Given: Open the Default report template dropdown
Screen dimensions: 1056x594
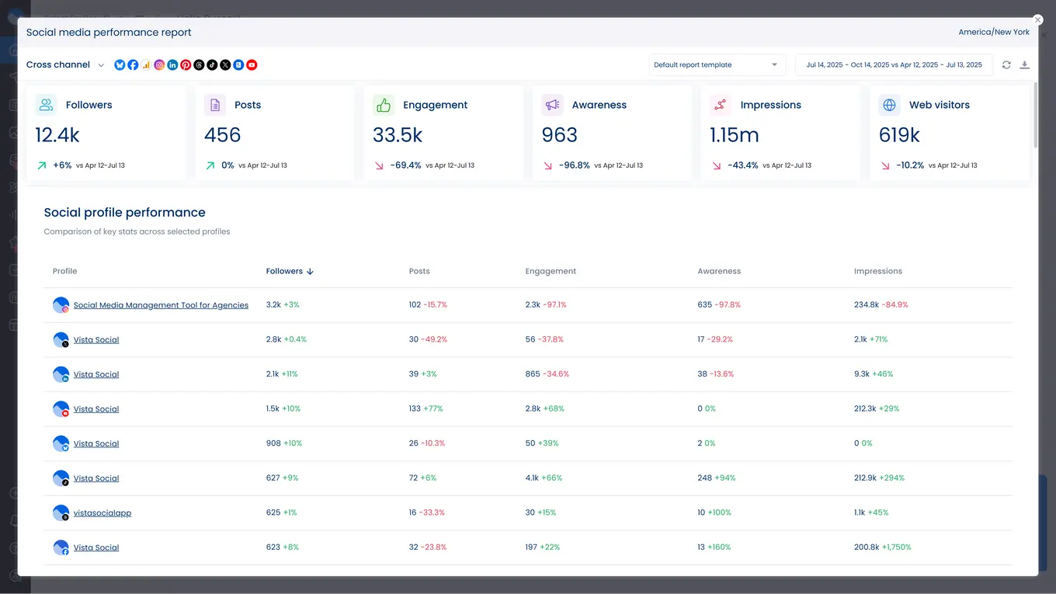Looking at the screenshot, I should 716,65.
